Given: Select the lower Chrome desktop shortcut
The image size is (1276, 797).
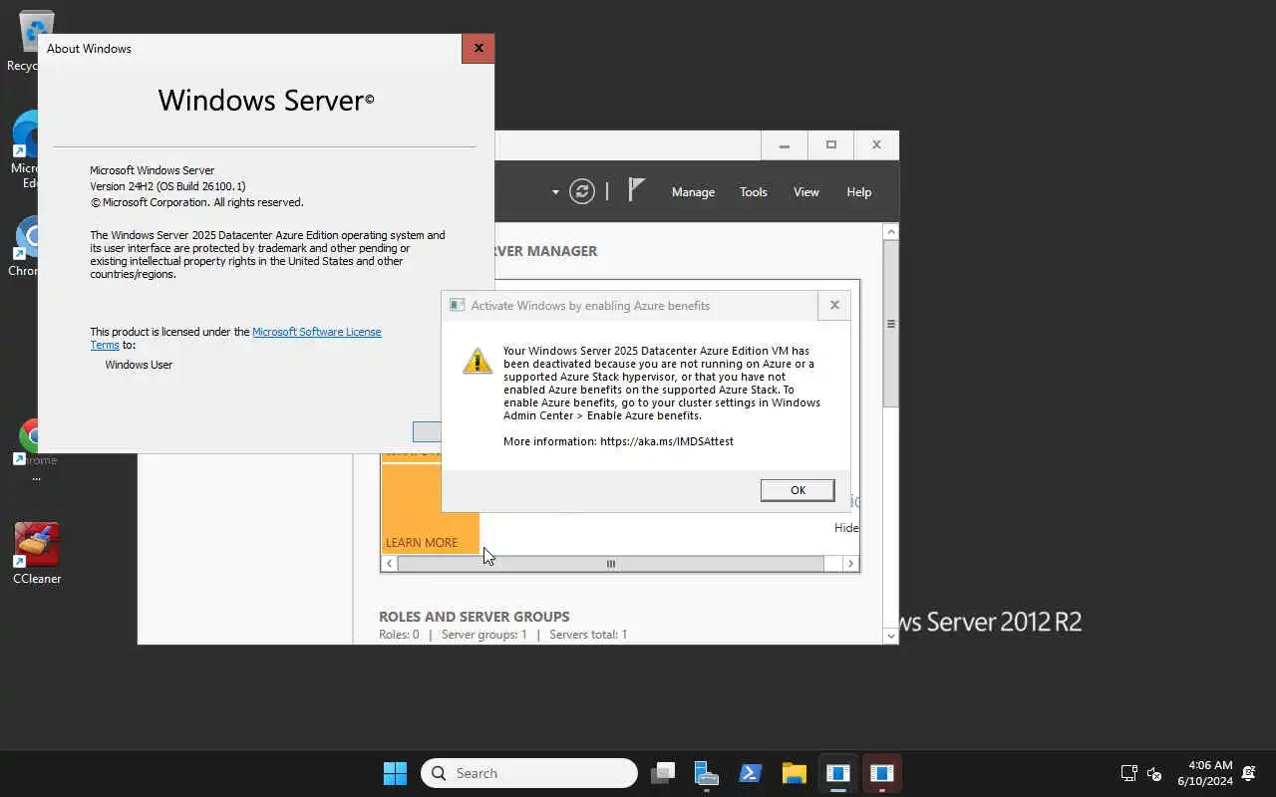Looking at the screenshot, I should pyautogui.click(x=35, y=450).
